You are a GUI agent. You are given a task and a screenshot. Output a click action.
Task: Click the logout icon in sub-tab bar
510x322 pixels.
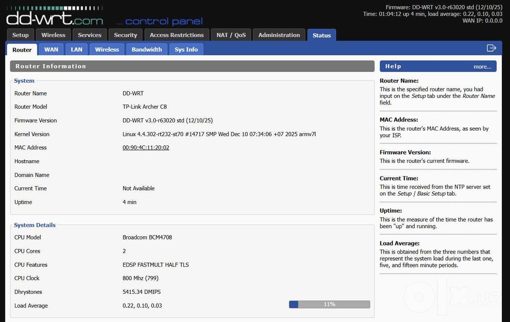pos(491,48)
